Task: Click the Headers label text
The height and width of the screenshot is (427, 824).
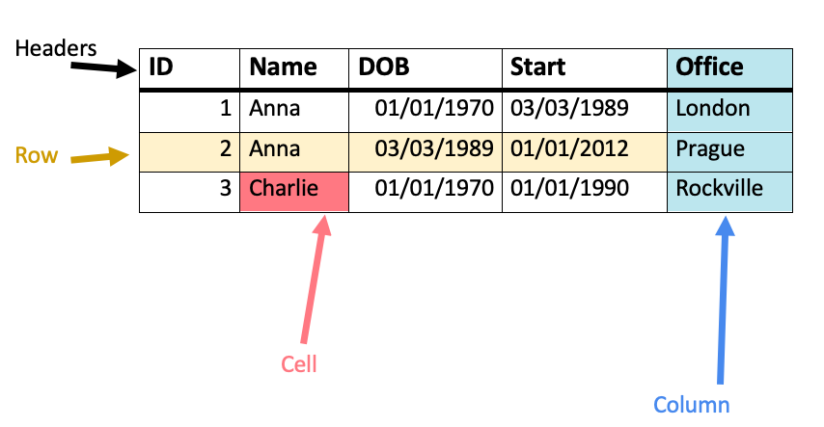Action: pos(56,48)
